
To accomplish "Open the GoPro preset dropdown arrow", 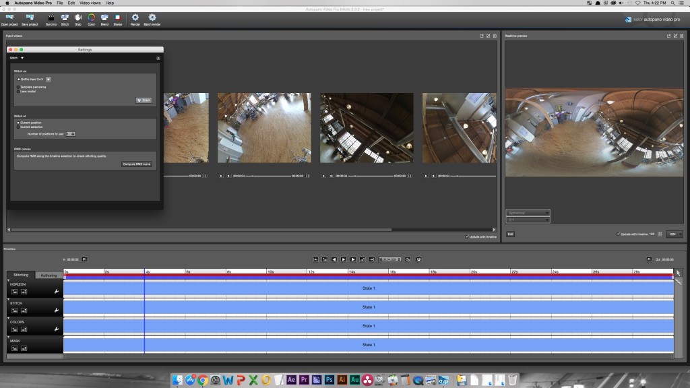I will pos(49,79).
